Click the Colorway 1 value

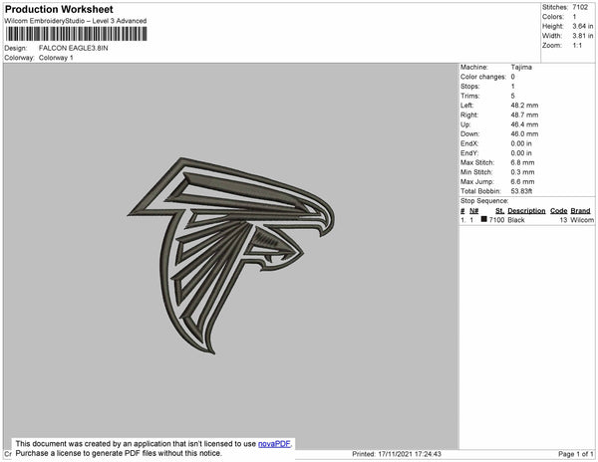(56, 58)
